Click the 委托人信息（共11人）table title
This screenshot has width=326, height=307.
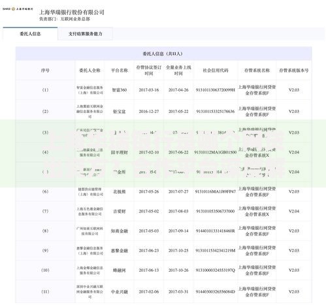(163, 54)
